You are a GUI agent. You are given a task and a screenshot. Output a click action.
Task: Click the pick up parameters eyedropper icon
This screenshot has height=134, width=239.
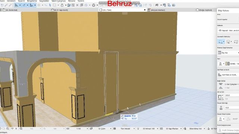pyautogui.click(x=6, y=5)
